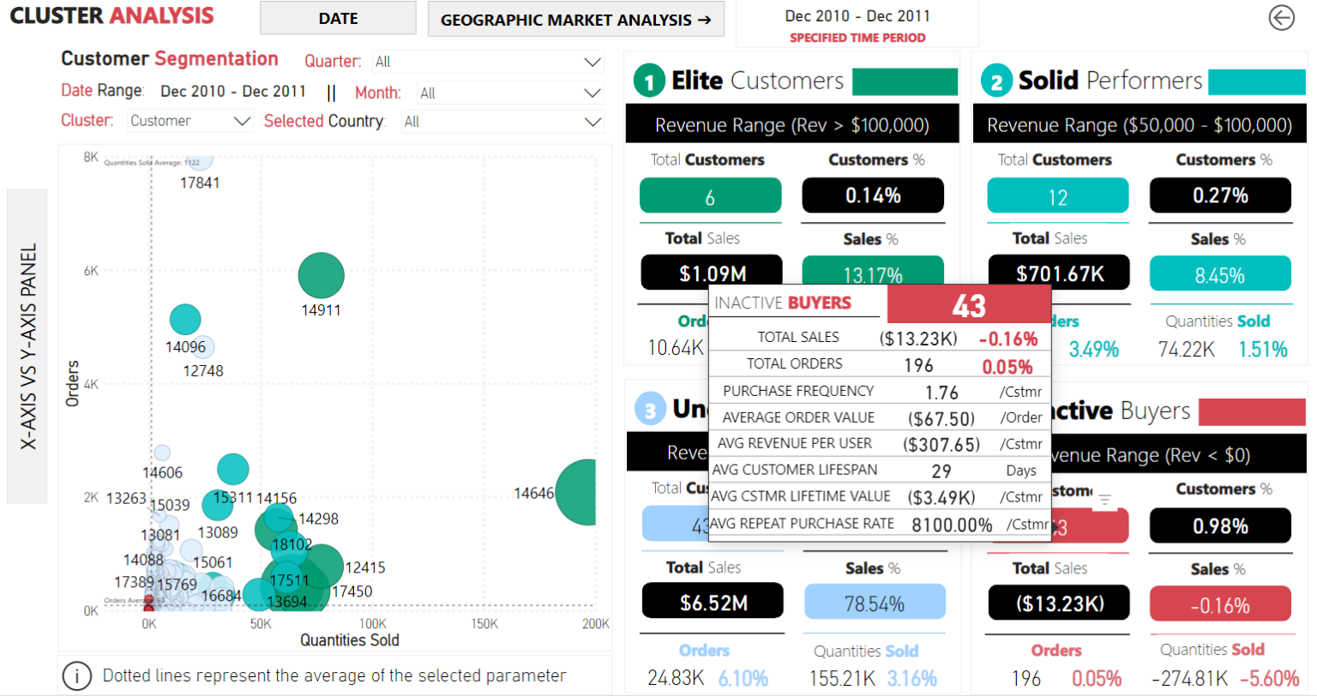Click the green color bar beside Elite Customers
The width and height of the screenshot is (1317, 696).
[x=905, y=81]
